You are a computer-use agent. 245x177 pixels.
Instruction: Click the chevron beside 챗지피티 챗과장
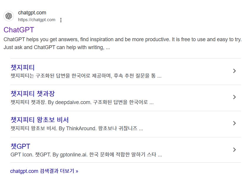(234, 97)
